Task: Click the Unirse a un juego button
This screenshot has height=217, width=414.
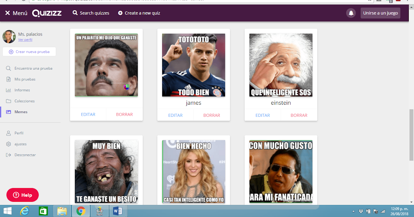Action: click(x=380, y=13)
